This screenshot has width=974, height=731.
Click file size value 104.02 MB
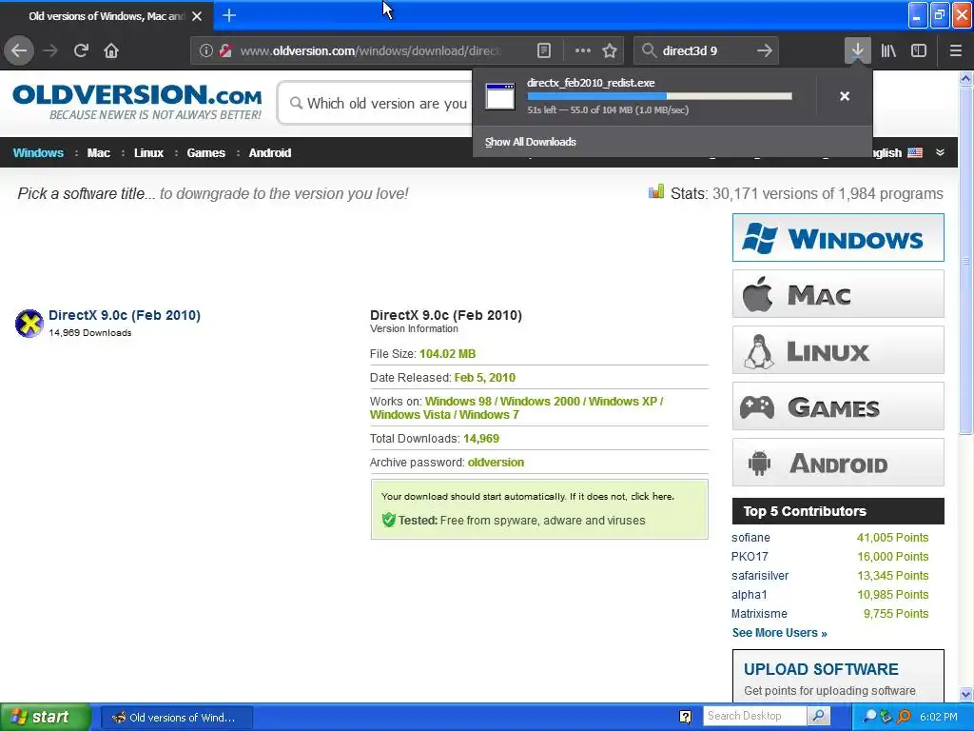click(x=447, y=354)
